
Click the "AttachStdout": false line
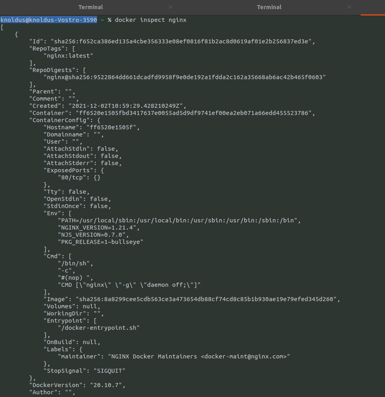coord(82,156)
